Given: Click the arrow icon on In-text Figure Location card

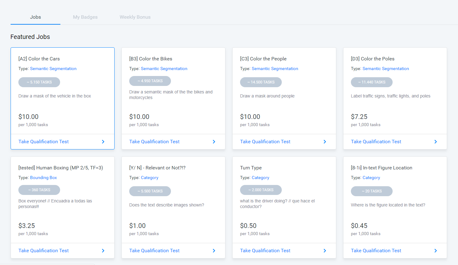Looking at the screenshot, I should pos(436,251).
